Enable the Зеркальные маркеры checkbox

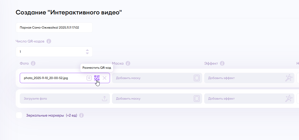tap(19, 115)
